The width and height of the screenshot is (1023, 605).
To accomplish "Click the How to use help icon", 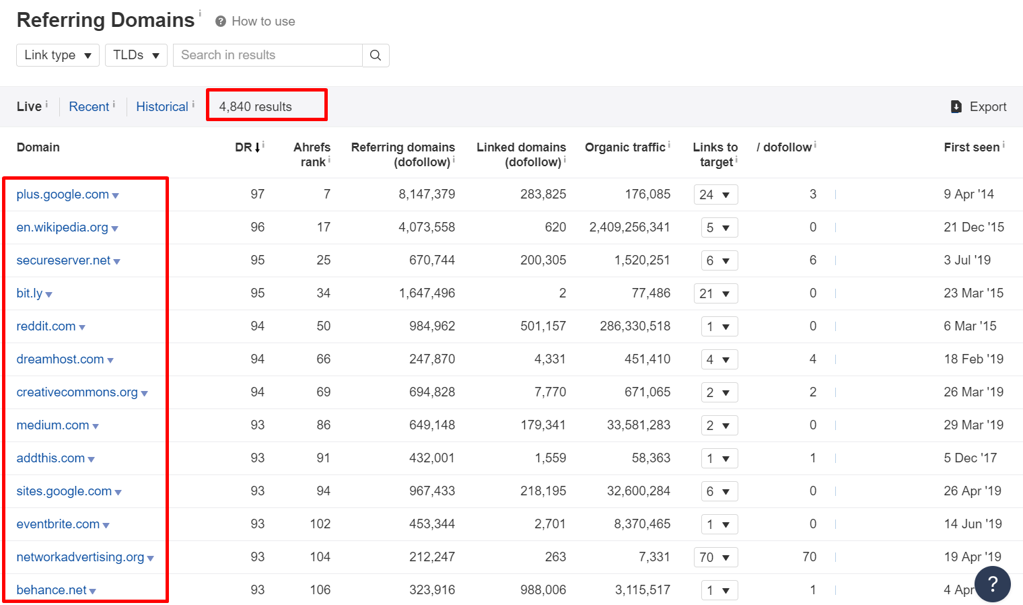I will pyautogui.click(x=220, y=22).
